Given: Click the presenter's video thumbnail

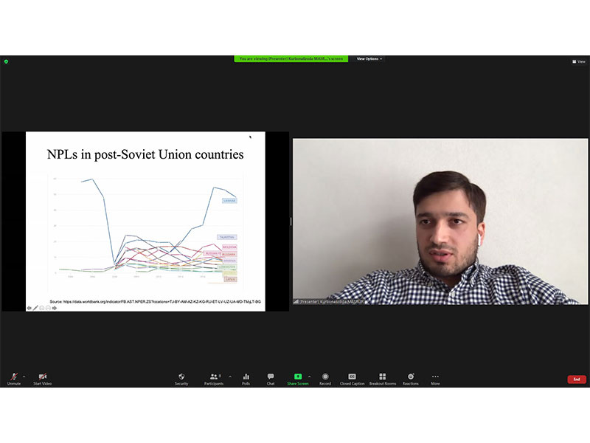Looking at the screenshot, I should [x=440, y=221].
